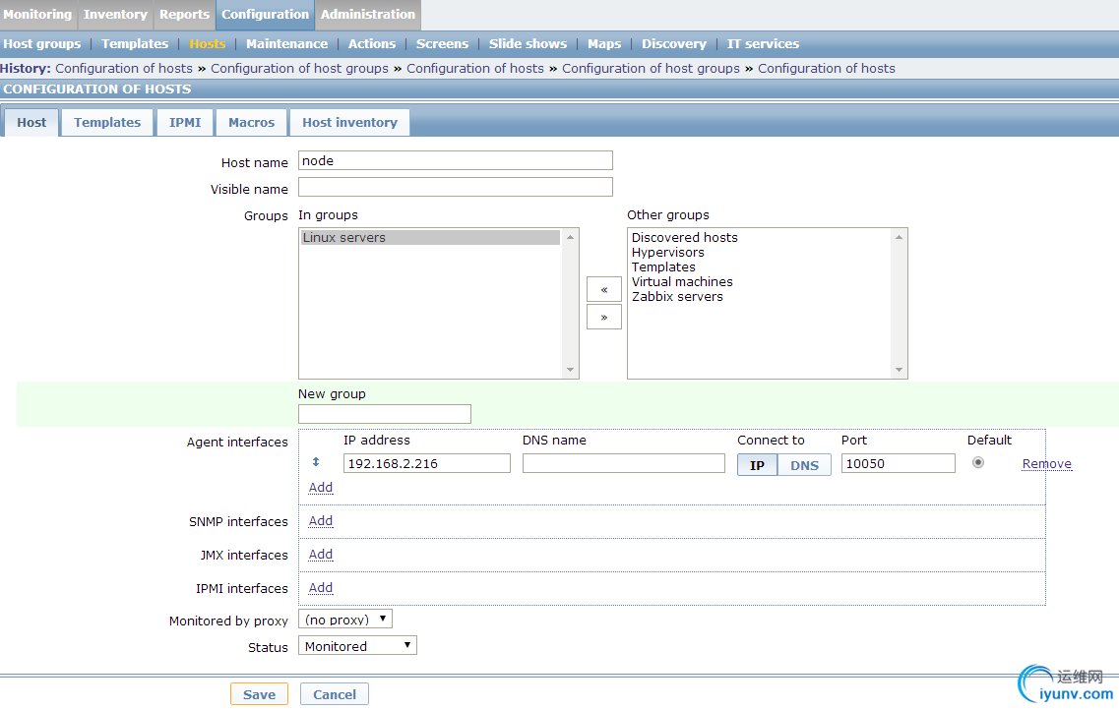Image resolution: width=1119 pixels, height=710 pixels.
Task: Focus the New group input field
Action: (x=385, y=414)
